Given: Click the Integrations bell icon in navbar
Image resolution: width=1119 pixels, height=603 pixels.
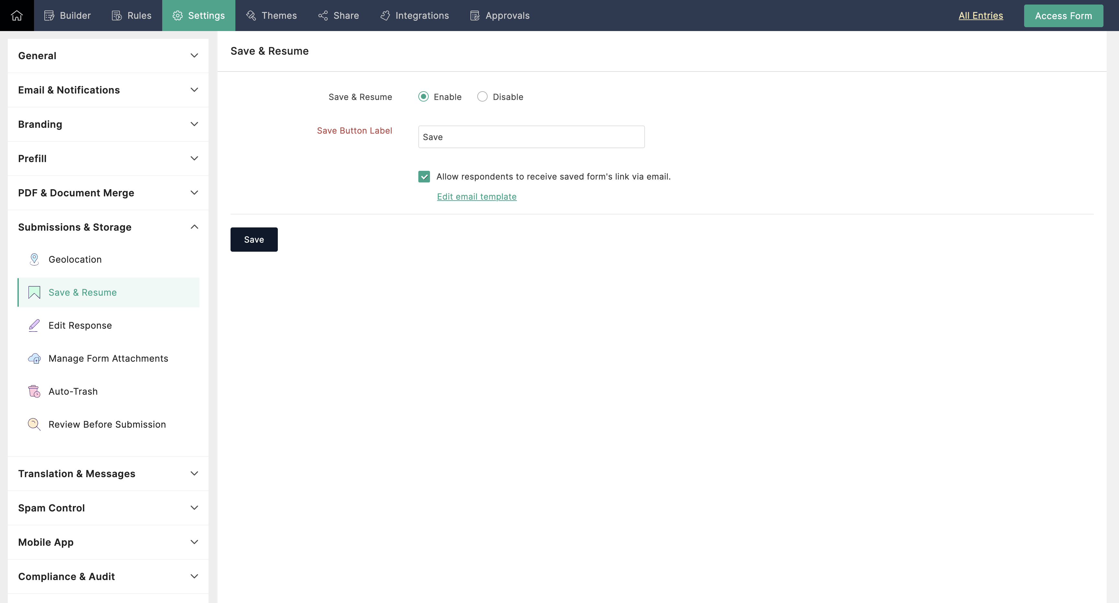Looking at the screenshot, I should [x=385, y=16].
